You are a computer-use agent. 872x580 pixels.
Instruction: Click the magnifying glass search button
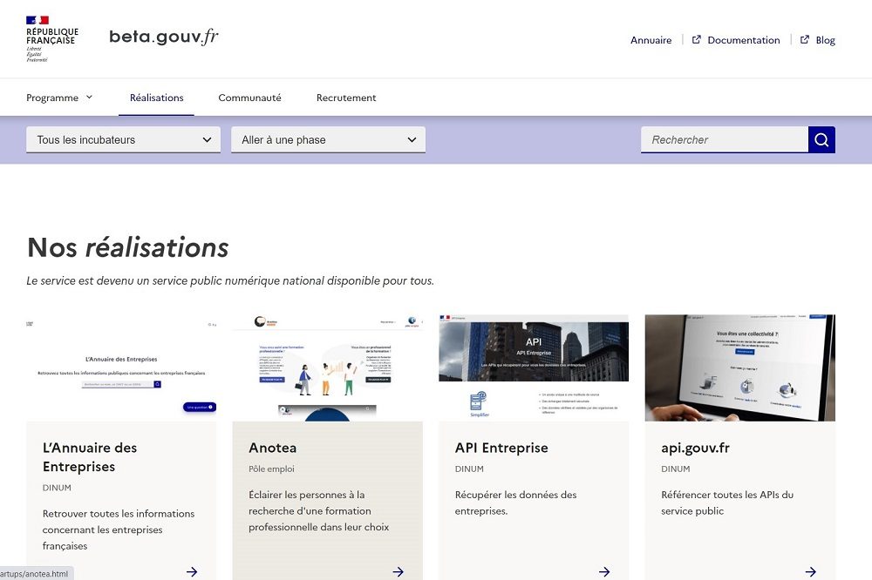point(821,139)
